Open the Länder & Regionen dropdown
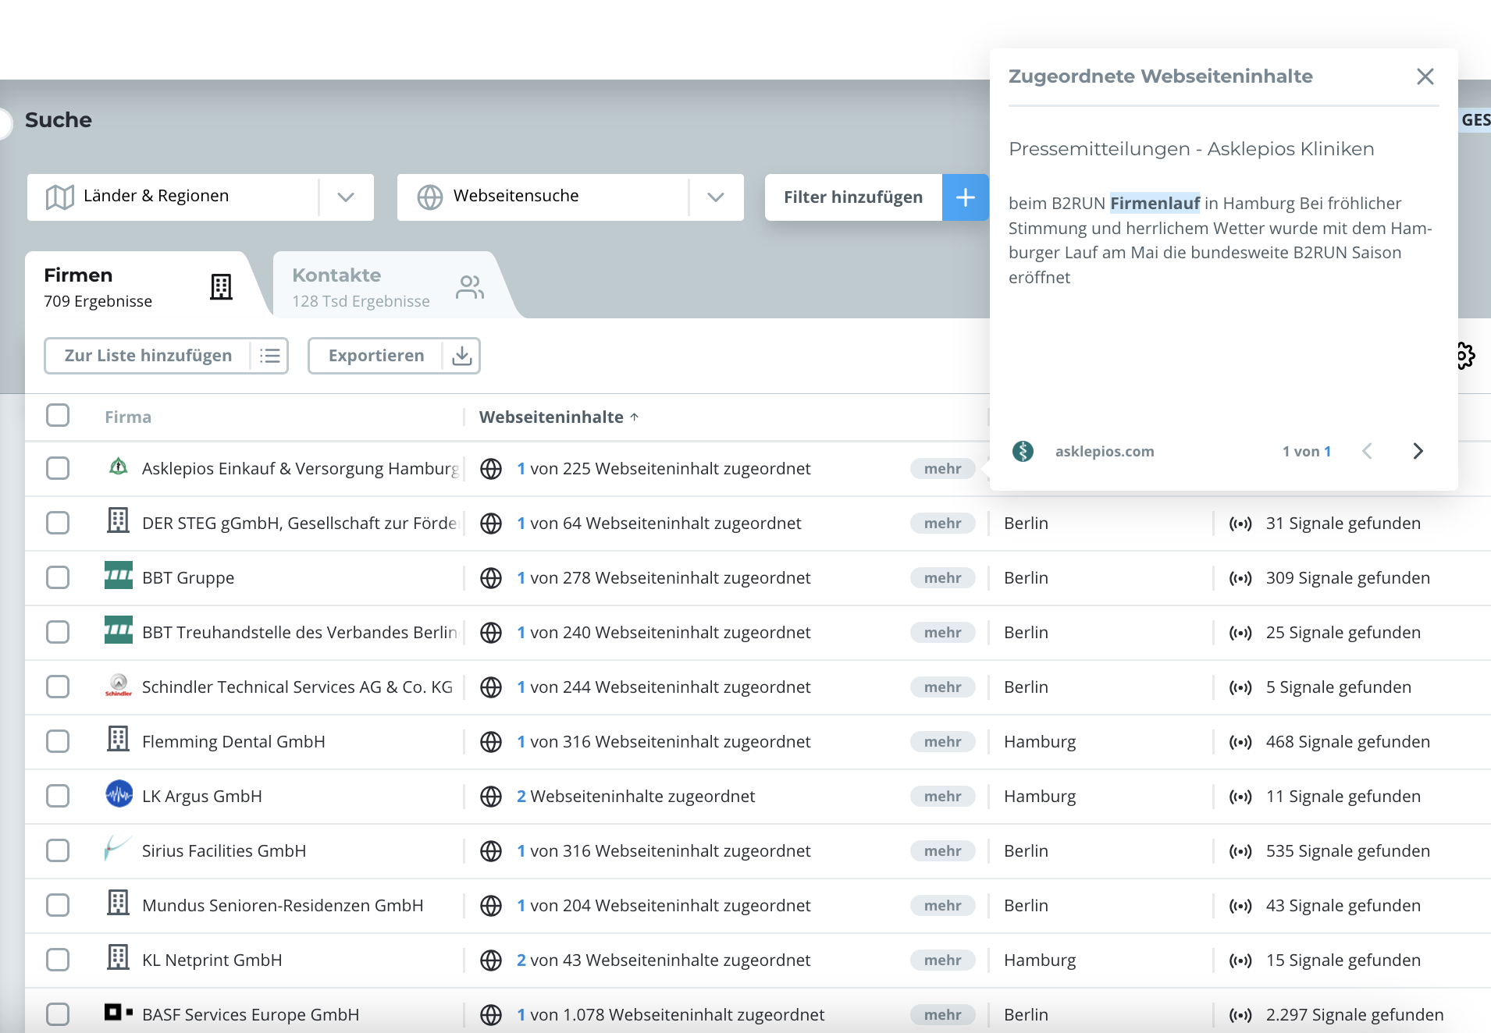The height and width of the screenshot is (1033, 1491). [346, 197]
